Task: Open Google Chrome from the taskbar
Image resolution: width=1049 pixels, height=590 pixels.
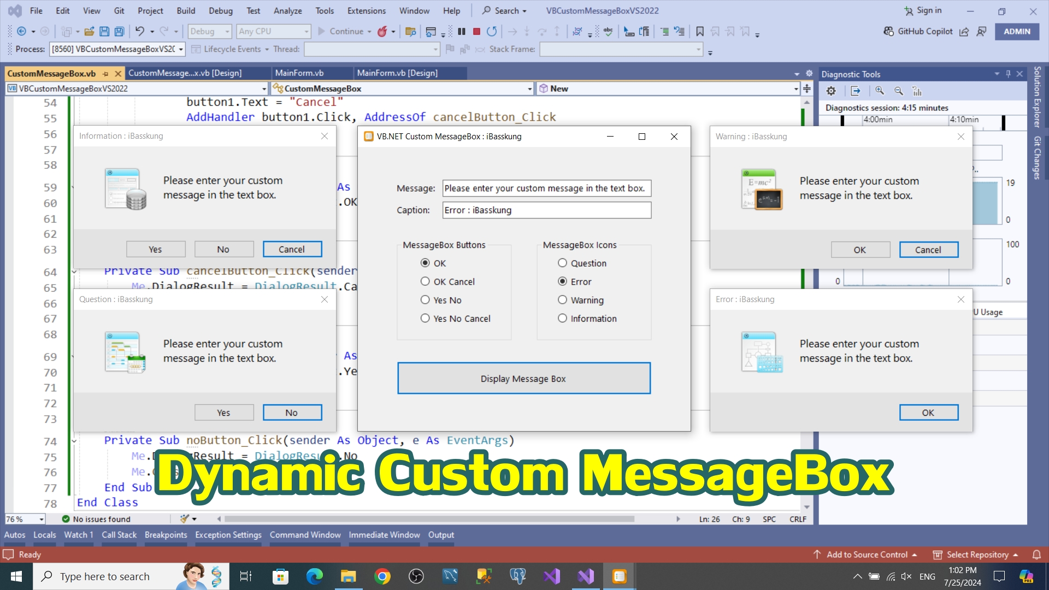Action: (x=382, y=576)
